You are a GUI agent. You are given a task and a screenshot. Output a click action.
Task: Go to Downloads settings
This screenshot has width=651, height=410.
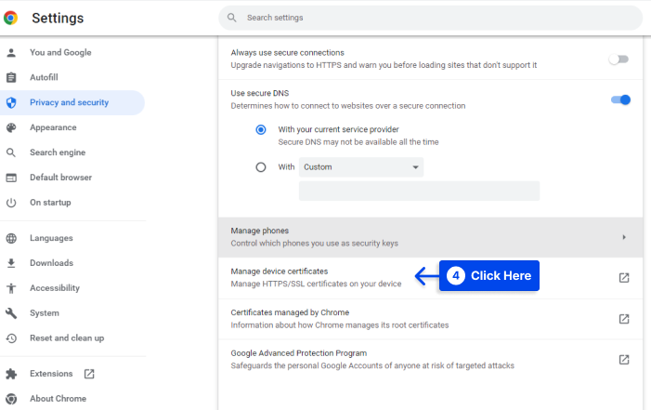tap(51, 263)
